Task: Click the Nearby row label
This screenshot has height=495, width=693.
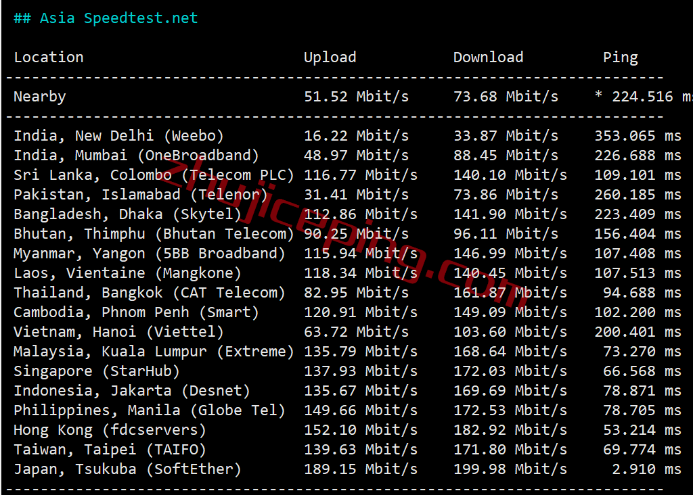Action: pyautogui.click(x=40, y=97)
